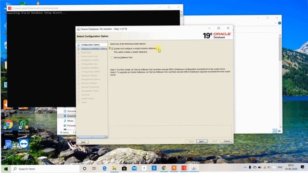
Task: Click the microphone tray icon
Action: [250, 167]
